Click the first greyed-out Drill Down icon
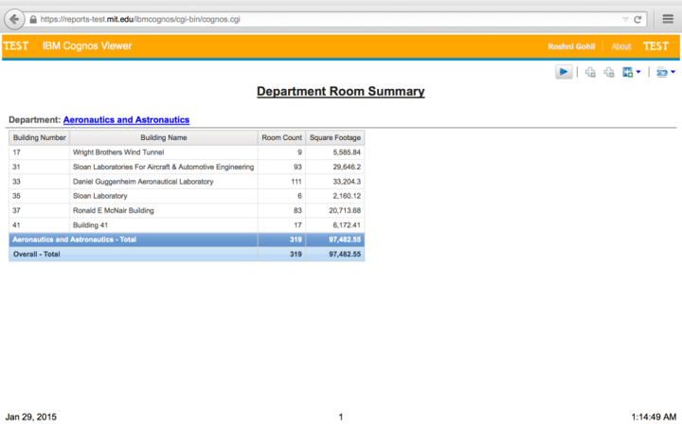The image size is (682, 426). click(590, 72)
